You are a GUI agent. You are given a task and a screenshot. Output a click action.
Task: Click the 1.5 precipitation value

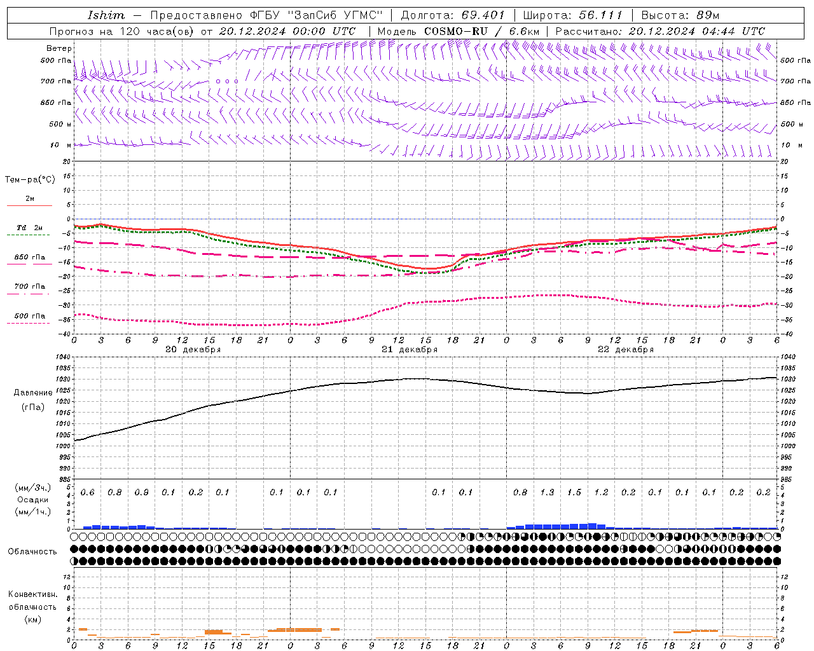(574, 493)
